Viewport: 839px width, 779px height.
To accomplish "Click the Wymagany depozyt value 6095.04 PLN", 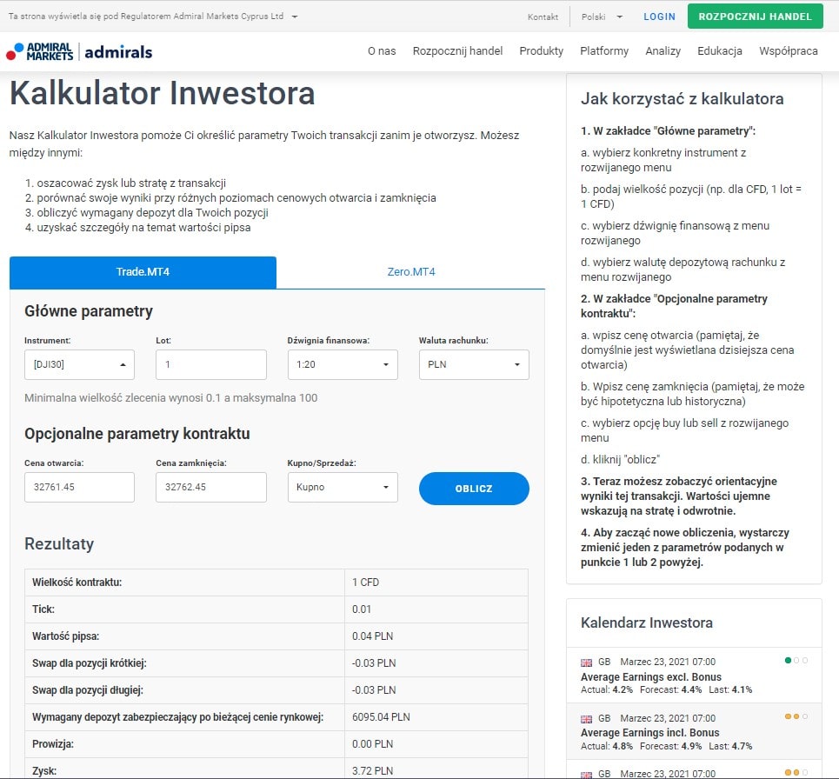I will [381, 717].
